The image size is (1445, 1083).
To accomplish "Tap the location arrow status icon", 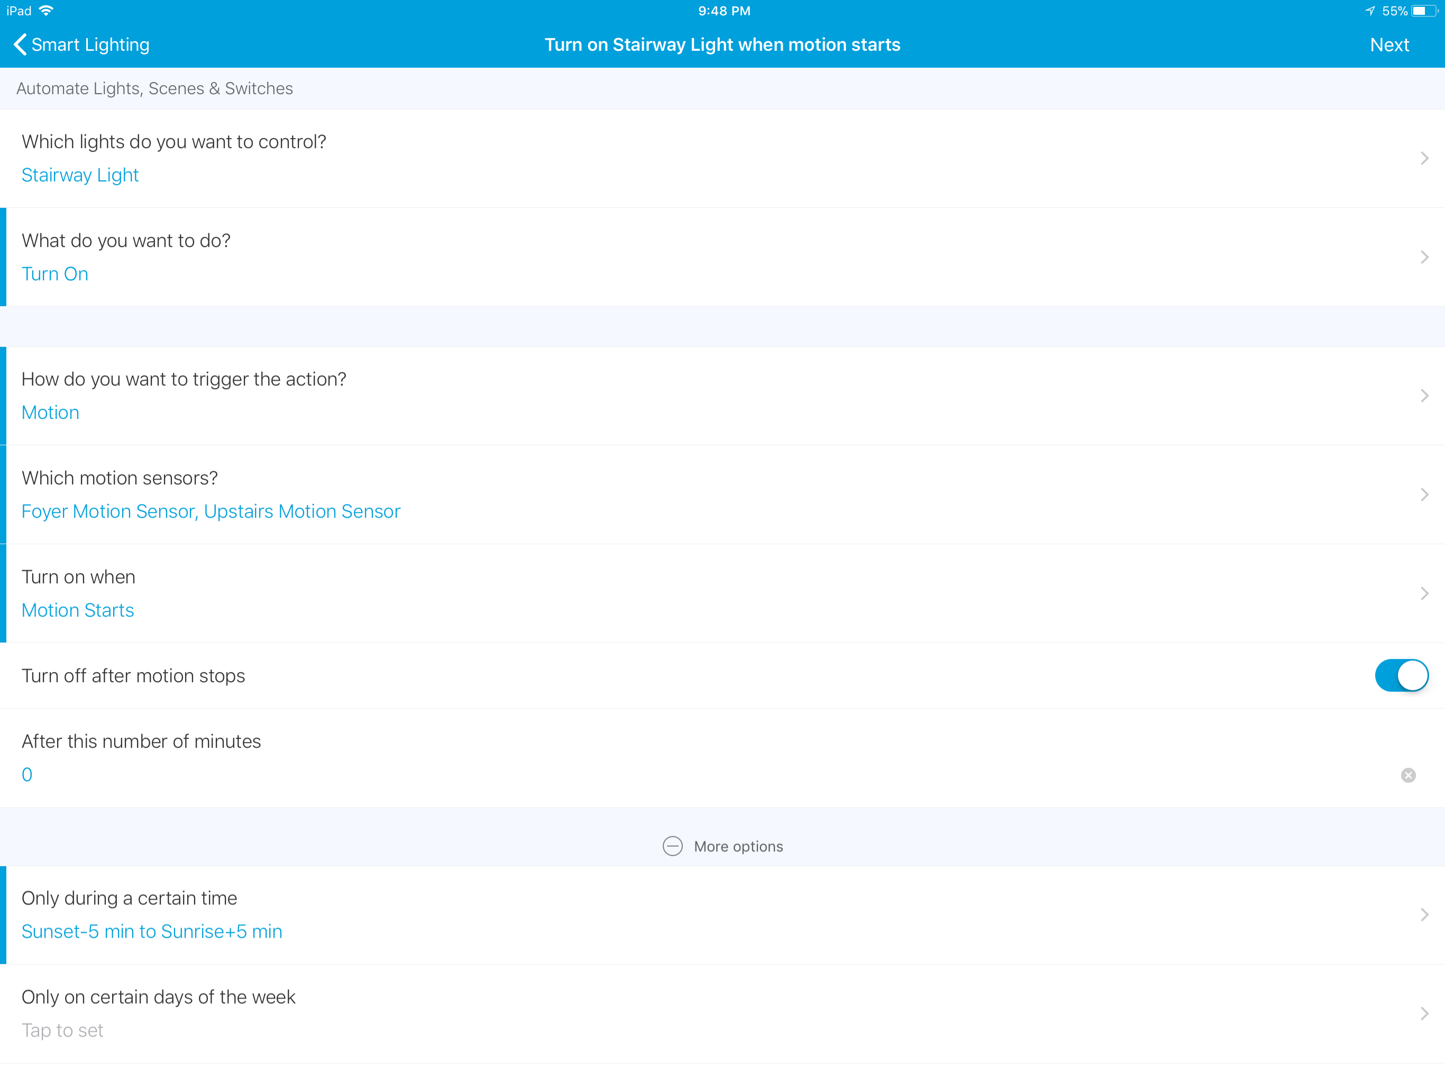I will pyautogui.click(x=1369, y=11).
